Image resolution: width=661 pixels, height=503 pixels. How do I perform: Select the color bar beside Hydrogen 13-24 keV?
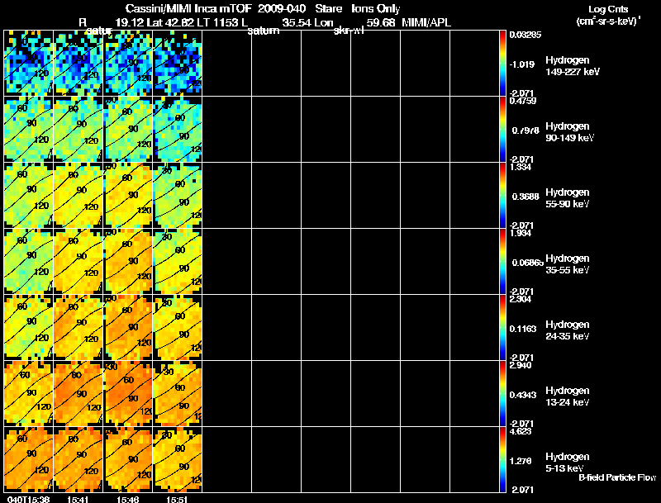[502, 393]
